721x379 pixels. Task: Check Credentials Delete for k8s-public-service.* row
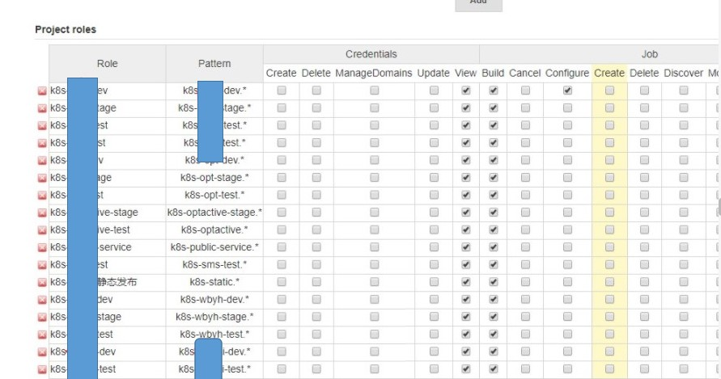(x=316, y=247)
